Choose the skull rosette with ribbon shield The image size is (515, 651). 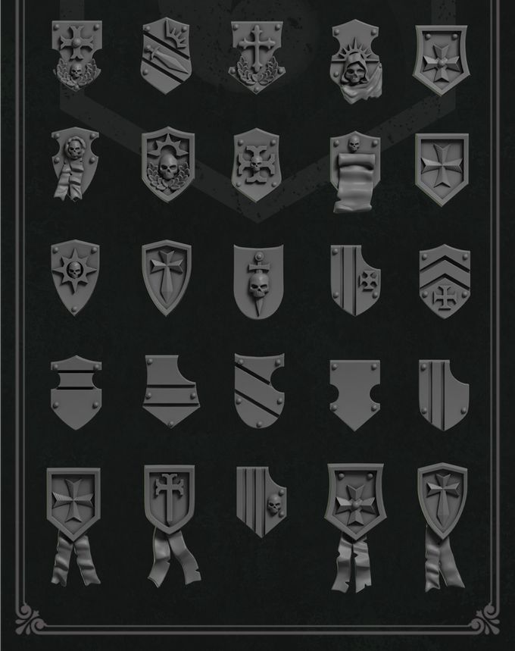[x=75, y=164]
